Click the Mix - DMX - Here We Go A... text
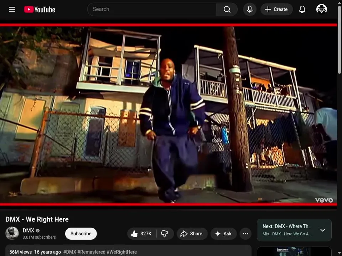The image size is (342, 256). click(287, 234)
